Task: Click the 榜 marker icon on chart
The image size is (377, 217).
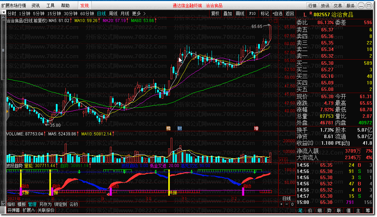Action: [168, 128]
